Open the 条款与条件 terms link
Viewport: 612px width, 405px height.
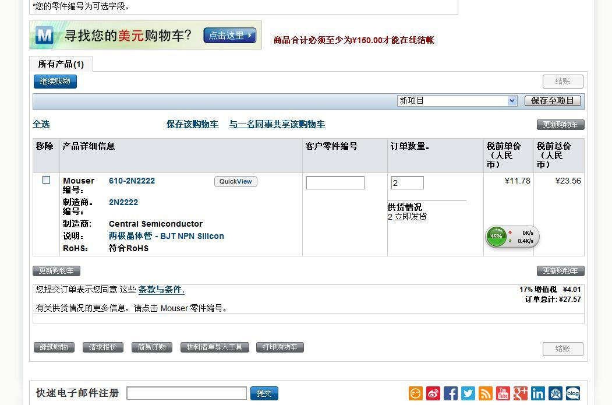161,290
